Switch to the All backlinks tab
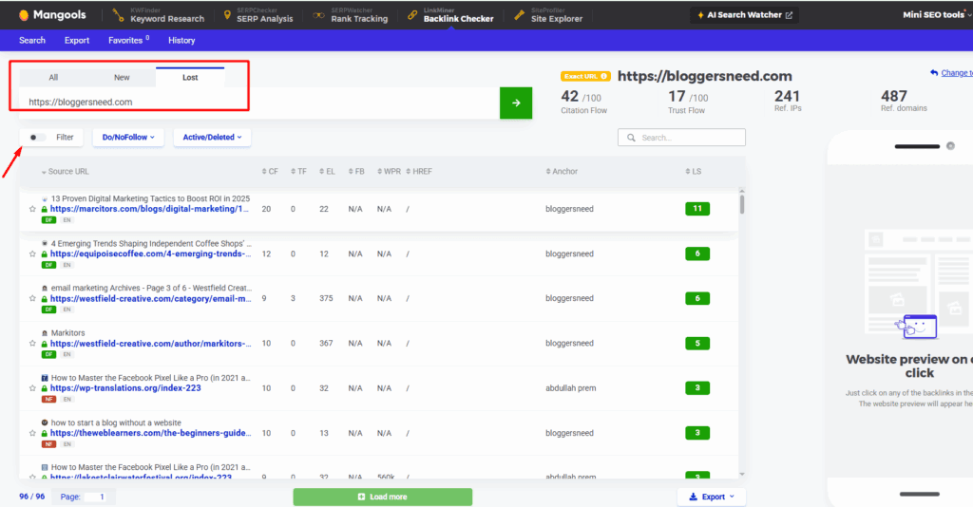The image size is (973, 507). [x=53, y=78]
